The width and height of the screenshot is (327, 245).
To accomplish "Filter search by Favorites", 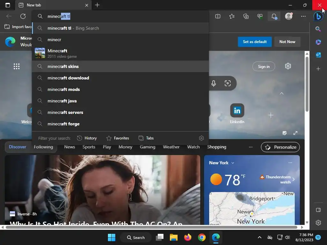I will tap(118, 138).
